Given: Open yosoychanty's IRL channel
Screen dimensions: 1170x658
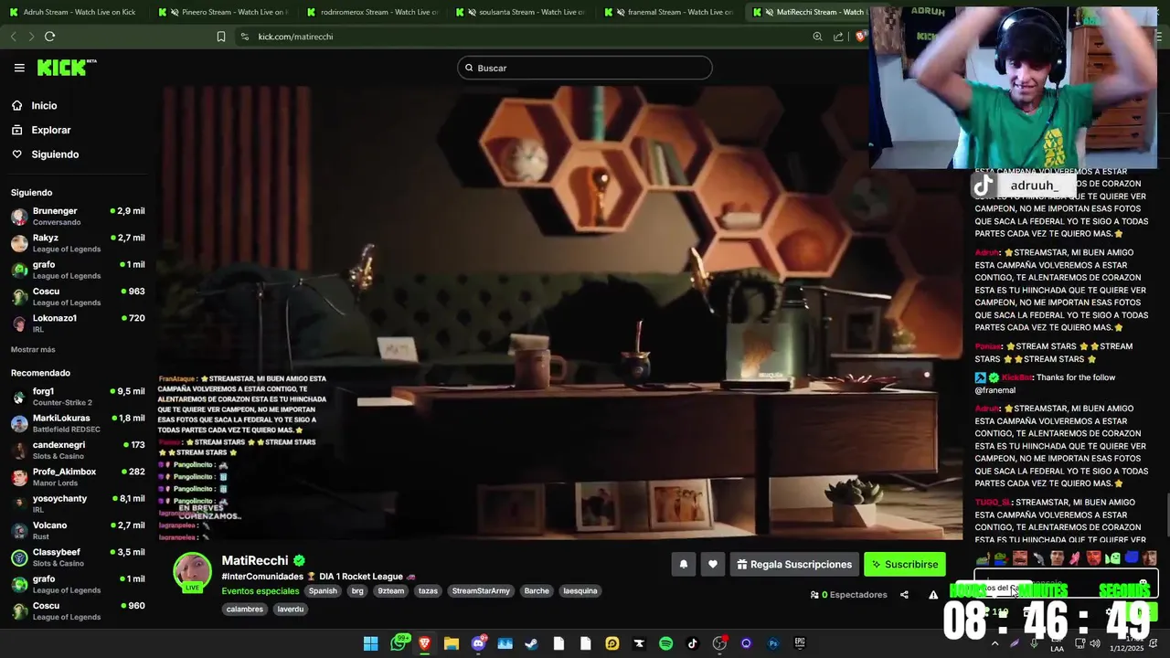Looking at the screenshot, I should [77, 504].
